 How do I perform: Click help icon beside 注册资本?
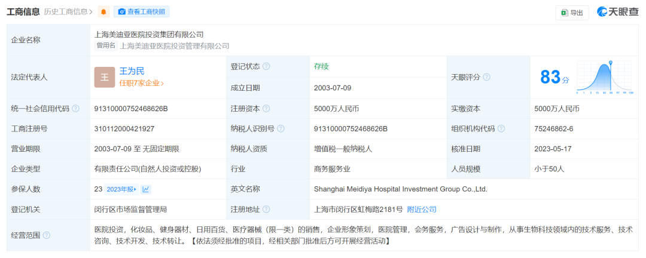point(266,109)
